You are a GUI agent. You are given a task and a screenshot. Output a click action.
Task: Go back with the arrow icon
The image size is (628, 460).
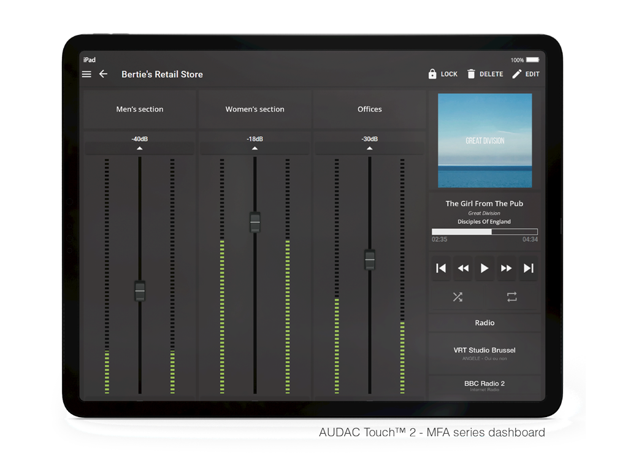103,74
